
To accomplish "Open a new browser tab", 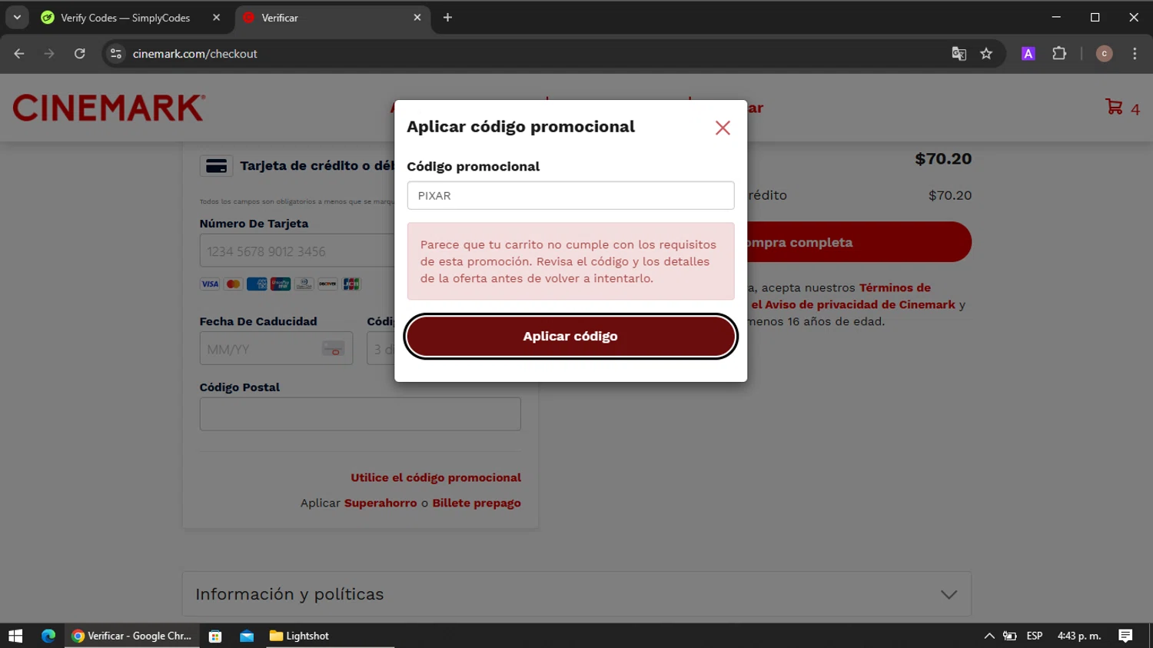I will click(x=447, y=18).
